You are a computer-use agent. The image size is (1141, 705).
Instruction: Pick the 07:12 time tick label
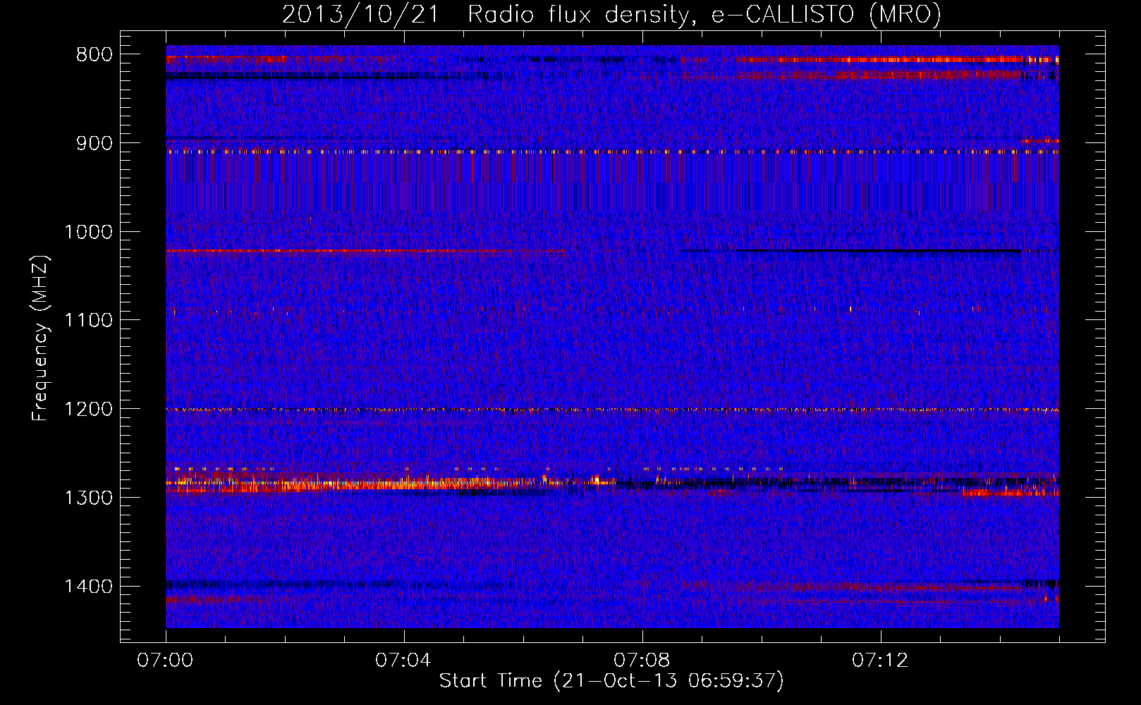click(x=880, y=661)
